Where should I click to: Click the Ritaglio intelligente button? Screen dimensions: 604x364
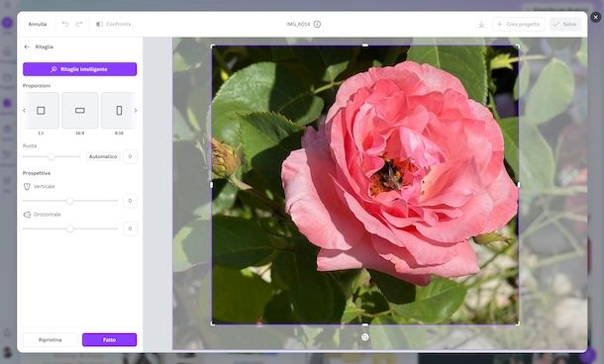[80, 69]
